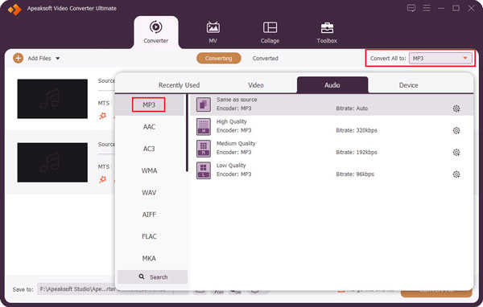Viewport: 483px width, 307px height.
Task: Click the Search format field
Action: pos(152,276)
